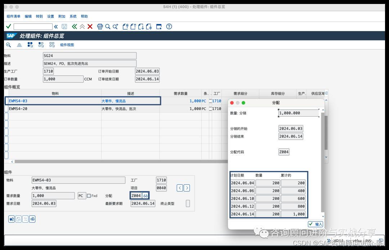
Task: Click the Find Next magnifier-plus icon
Action: [x=115, y=27]
